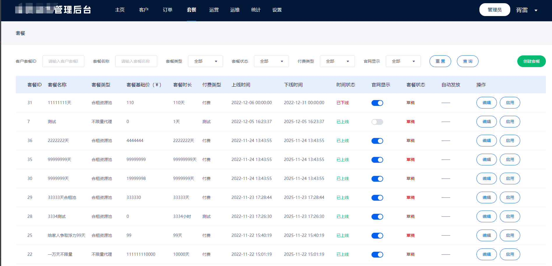The height and width of the screenshot is (266, 552).
Task: Edit package 30 9999999天
Action: point(487,178)
